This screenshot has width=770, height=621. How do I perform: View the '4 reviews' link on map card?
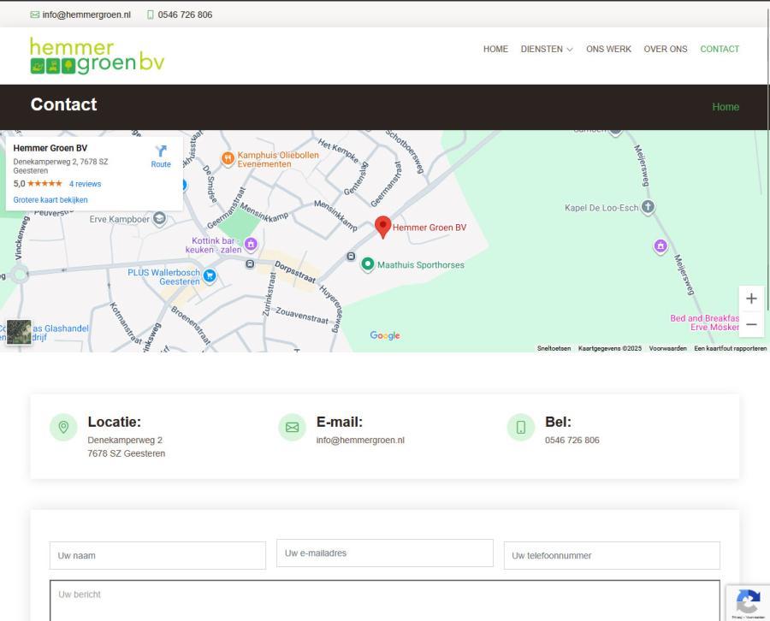(x=84, y=183)
